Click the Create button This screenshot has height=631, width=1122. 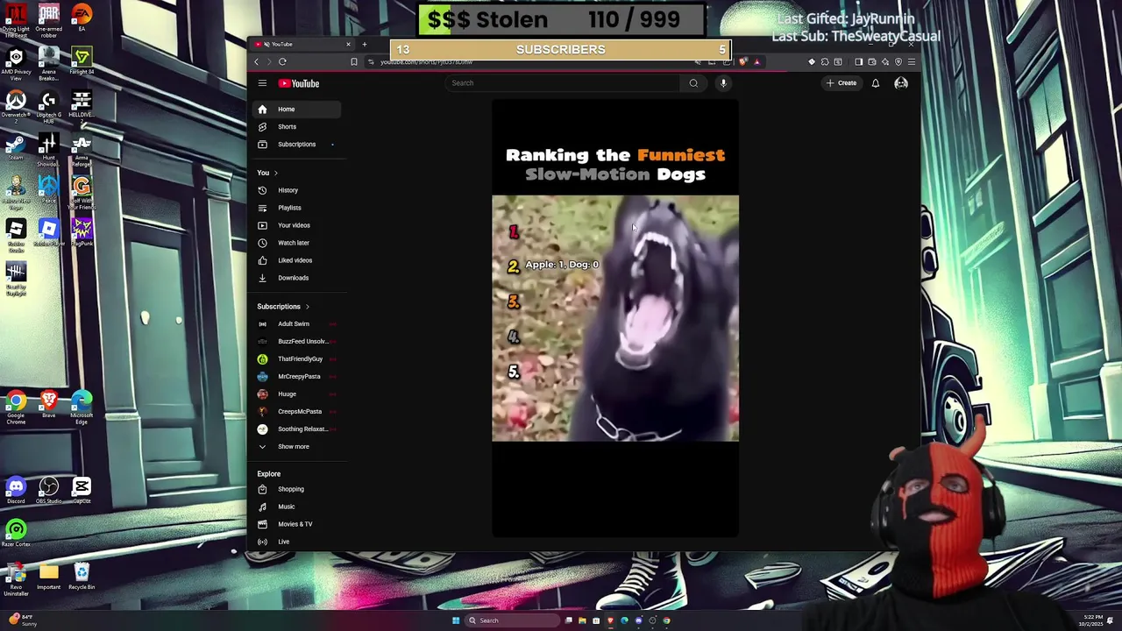pos(841,83)
